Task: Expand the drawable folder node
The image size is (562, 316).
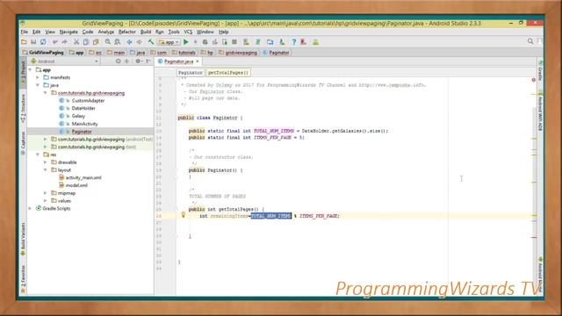Action: point(46,162)
